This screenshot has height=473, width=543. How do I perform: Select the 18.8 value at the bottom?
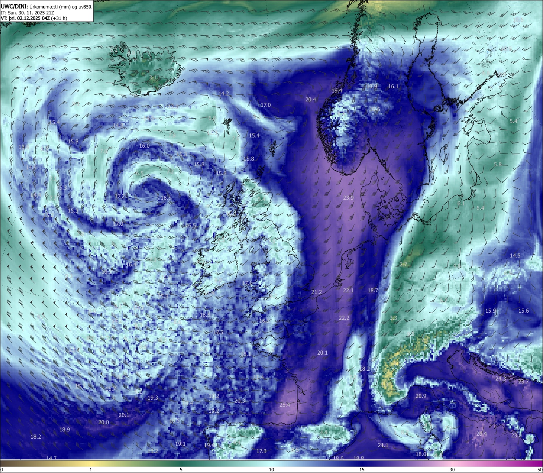click(358, 458)
